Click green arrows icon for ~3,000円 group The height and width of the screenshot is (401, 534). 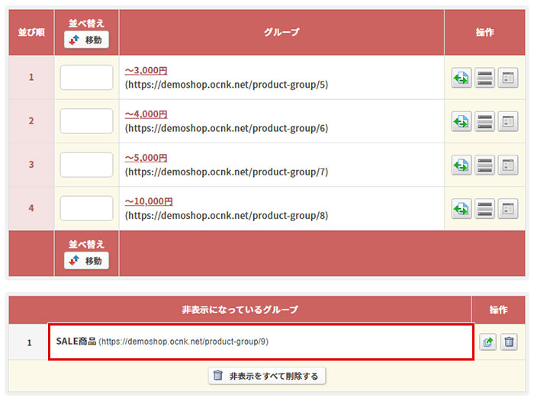[462, 78]
